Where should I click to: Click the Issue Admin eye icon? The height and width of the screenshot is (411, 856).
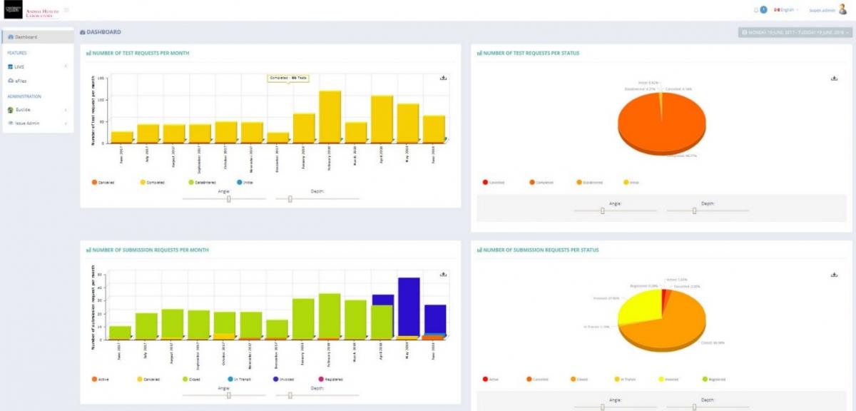tap(11, 123)
